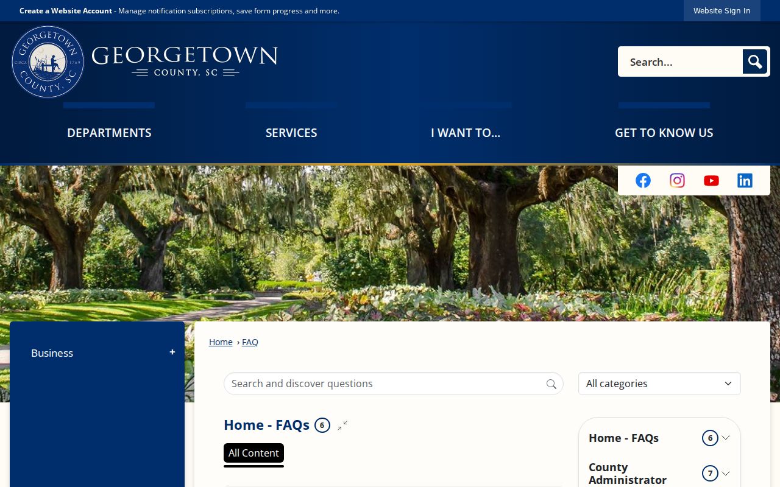Open the Departments menu

click(109, 133)
